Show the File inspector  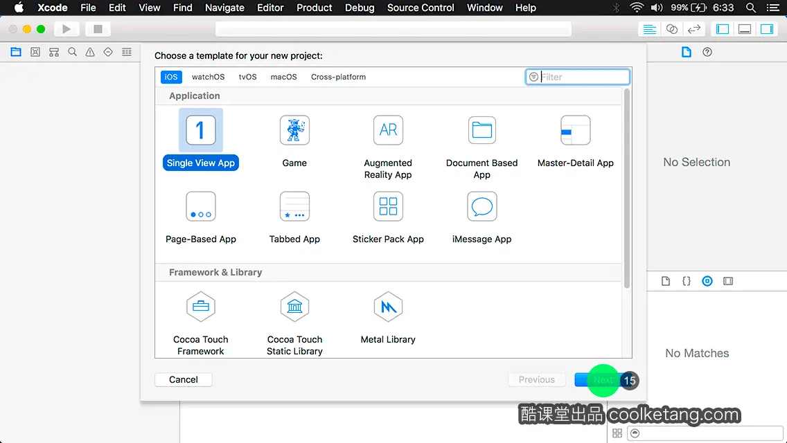point(686,52)
